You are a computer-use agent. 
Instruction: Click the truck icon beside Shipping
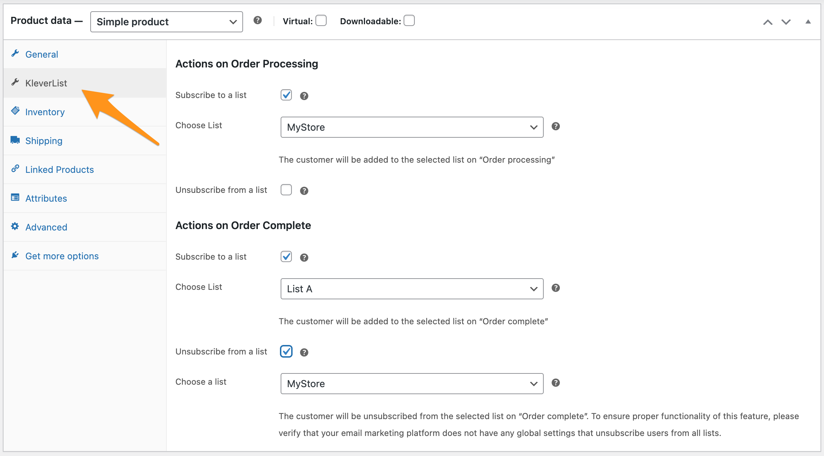click(15, 140)
